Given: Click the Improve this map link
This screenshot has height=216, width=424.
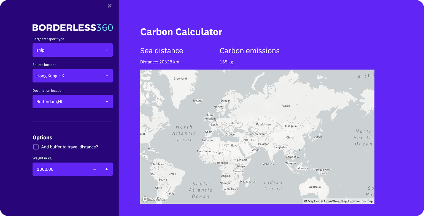Looking at the screenshot, I should click(360, 201).
